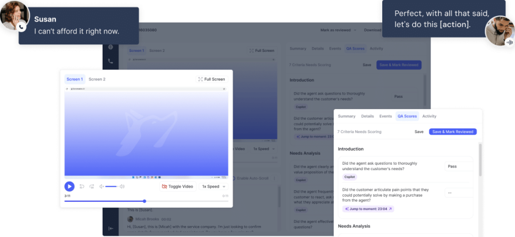The width and height of the screenshot is (515, 237).
Task: Click Copilot tag under customer's needs, background
Action: point(301,107)
